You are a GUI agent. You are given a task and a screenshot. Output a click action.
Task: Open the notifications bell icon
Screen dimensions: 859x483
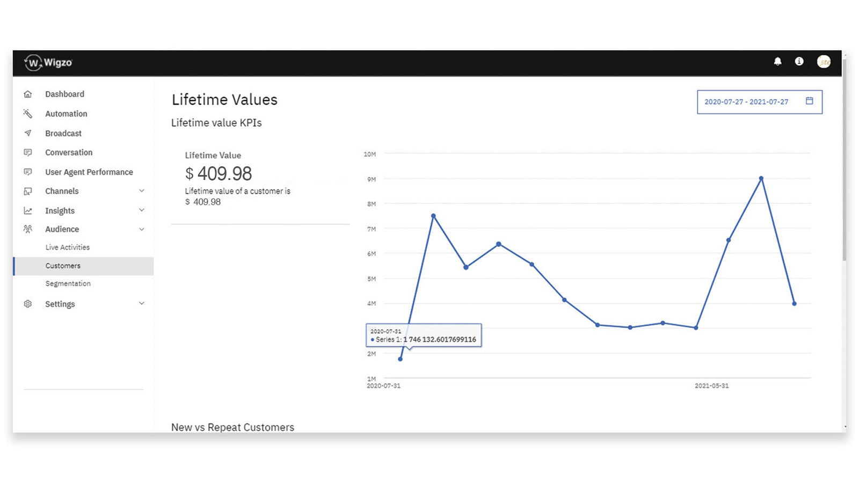pos(777,62)
